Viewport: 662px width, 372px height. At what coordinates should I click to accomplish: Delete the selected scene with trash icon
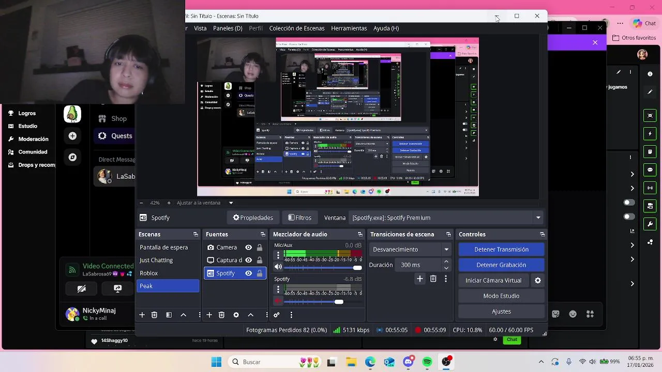pos(154,315)
